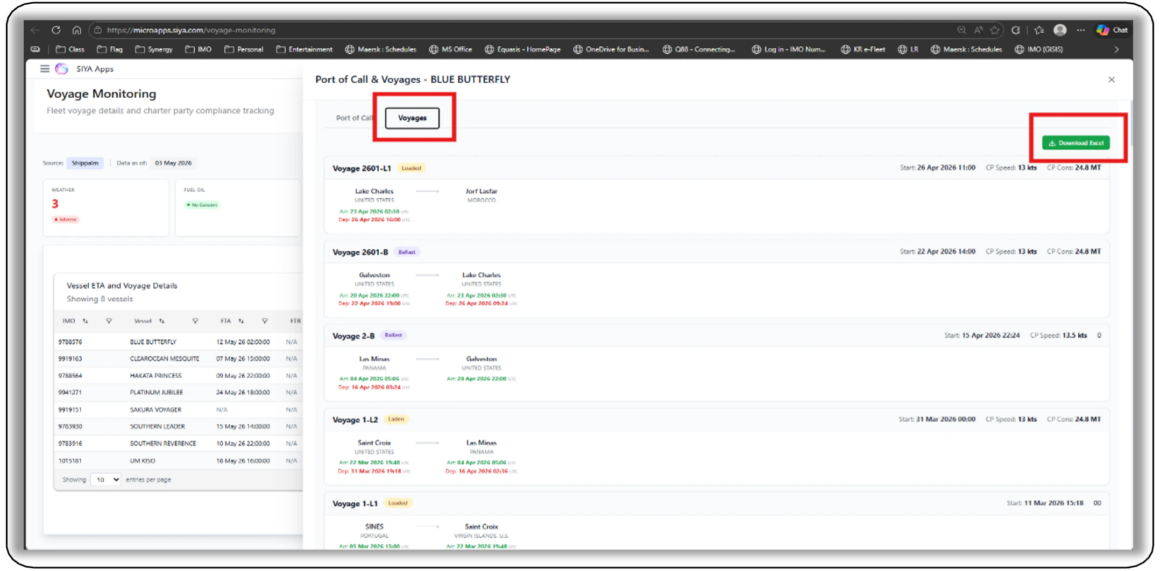Open the Fuel Oil No Concern card
The width and height of the screenshot is (1161, 571).
point(238,207)
